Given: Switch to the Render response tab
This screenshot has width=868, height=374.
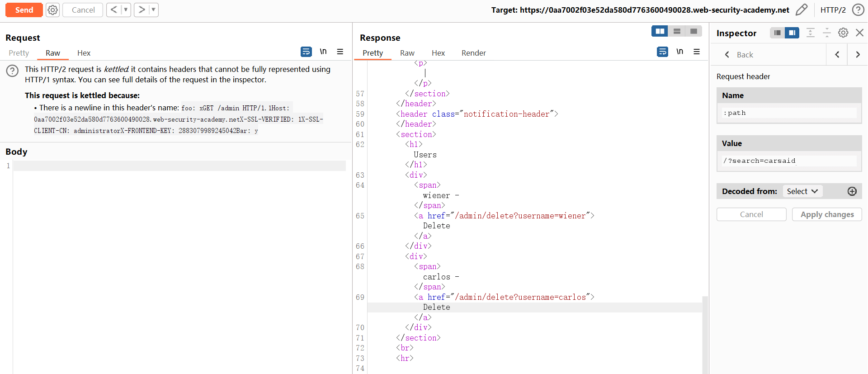Looking at the screenshot, I should (473, 53).
